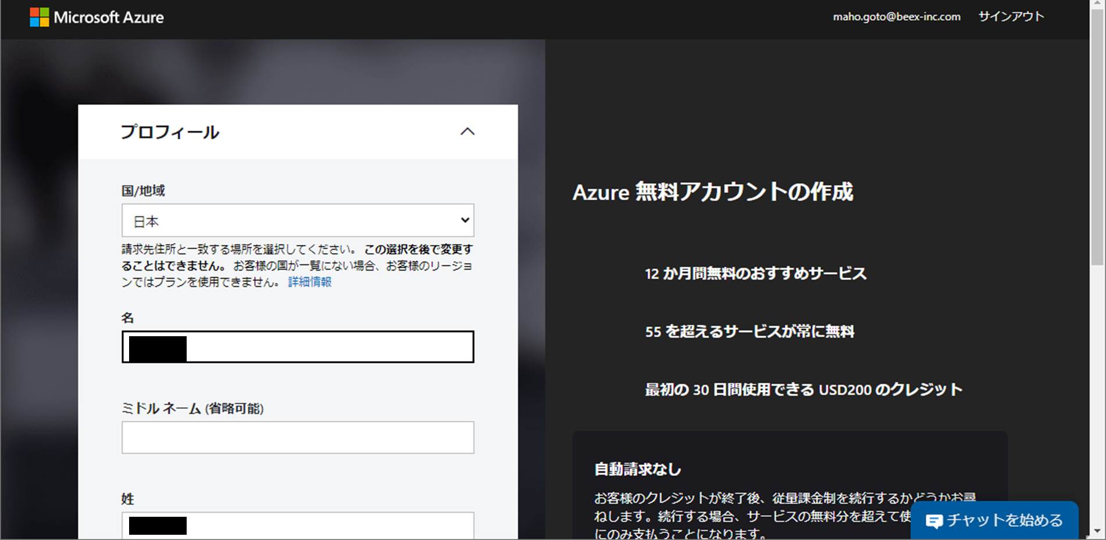Click the ミドル ネーム (省略可能) label
Image resolution: width=1106 pixels, height=540 pixels.
coord(192,408)
